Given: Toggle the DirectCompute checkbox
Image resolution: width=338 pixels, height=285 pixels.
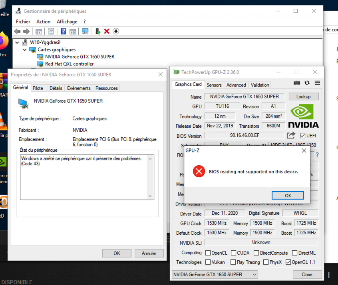Looking at the screenshot, I should pyautogui.click(x=256, y=253).
